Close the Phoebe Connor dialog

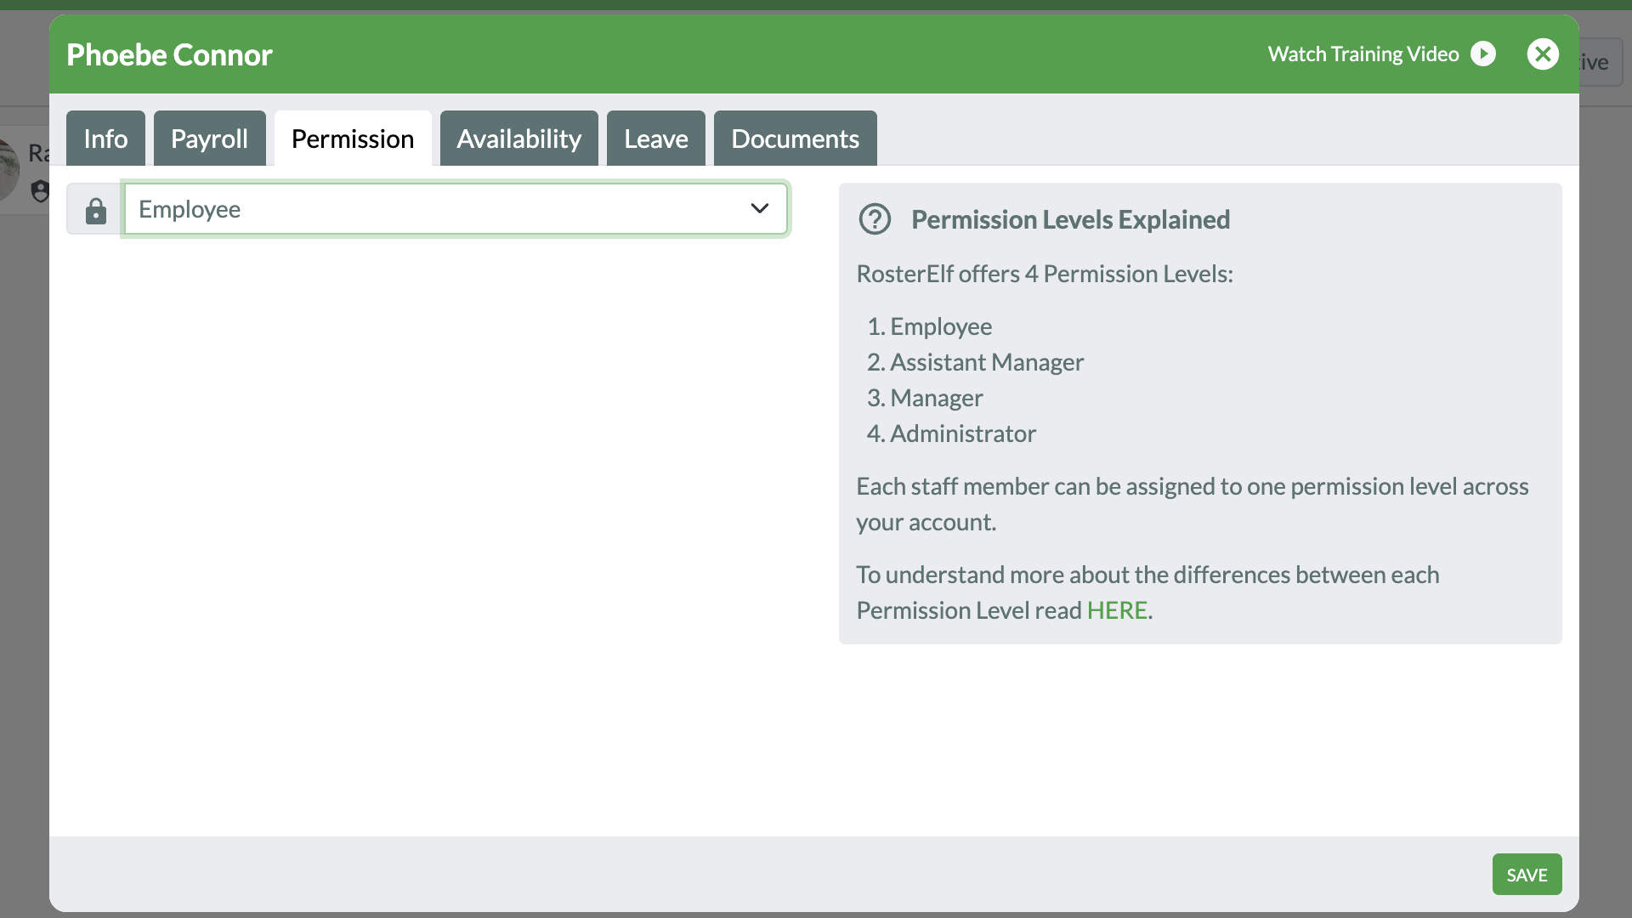1543,54
